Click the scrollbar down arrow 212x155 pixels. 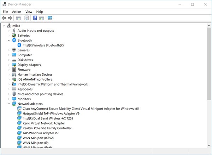click(x=209, y=145)
